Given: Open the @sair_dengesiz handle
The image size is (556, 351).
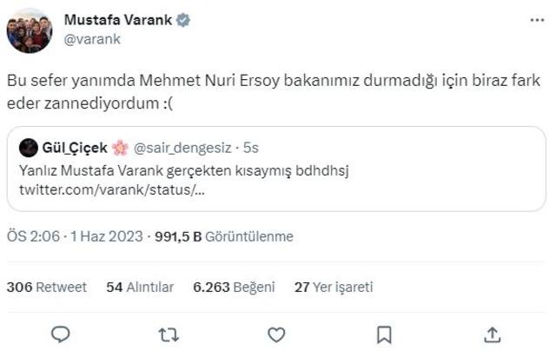Looking at the screenshot, I should 182,148.
